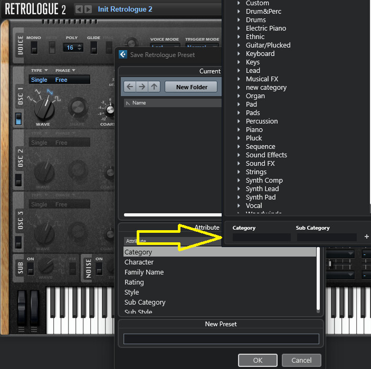The height and width of the screenshot is (369, 371).
Task: Choose new category from the list
Action: click(266, 88)
